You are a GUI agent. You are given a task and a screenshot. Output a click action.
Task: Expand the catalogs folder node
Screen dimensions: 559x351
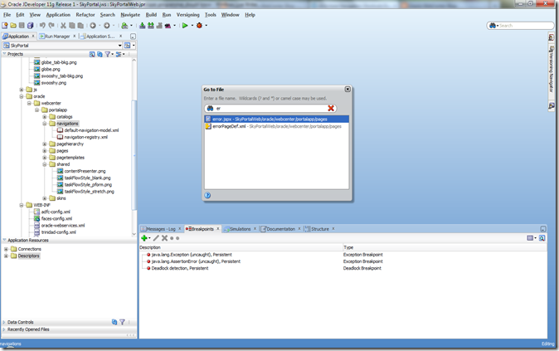45,117
